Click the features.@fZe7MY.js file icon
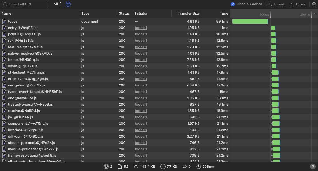The height and width of the screenshot is (171, 318). (x=4, y=47)
